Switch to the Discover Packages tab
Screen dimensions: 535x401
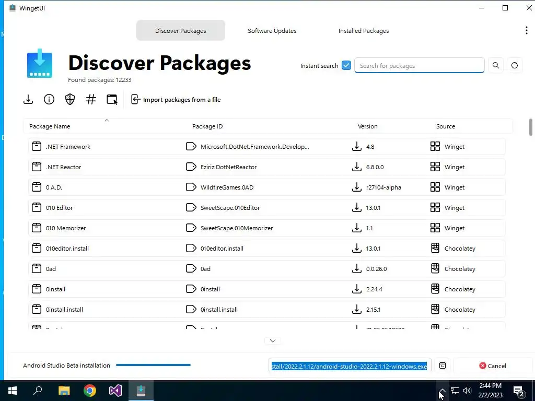click(x=180, y=30)
